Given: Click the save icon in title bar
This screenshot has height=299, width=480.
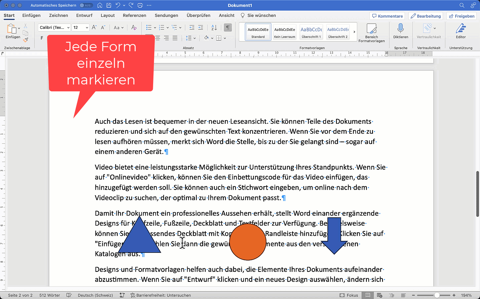Looking at the screenshot, I should (x=109, y=5).
